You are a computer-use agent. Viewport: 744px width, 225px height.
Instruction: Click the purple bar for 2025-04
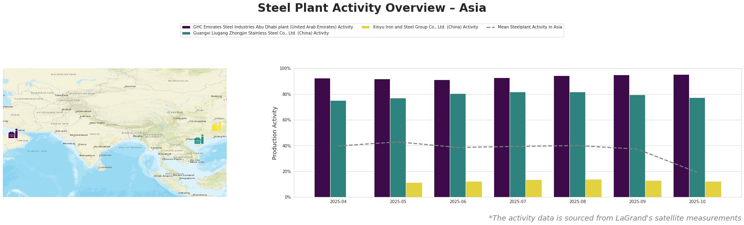point(322,138)
